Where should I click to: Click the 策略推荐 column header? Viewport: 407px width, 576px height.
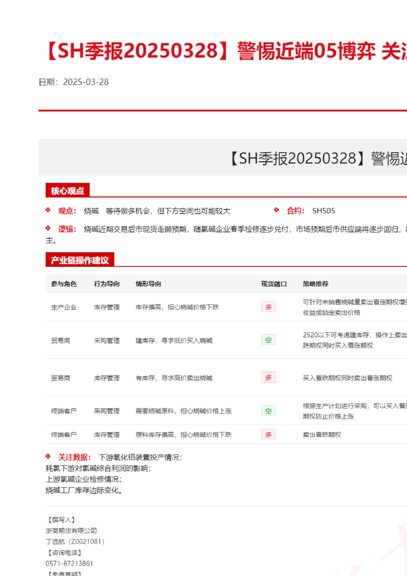point(316,284)
